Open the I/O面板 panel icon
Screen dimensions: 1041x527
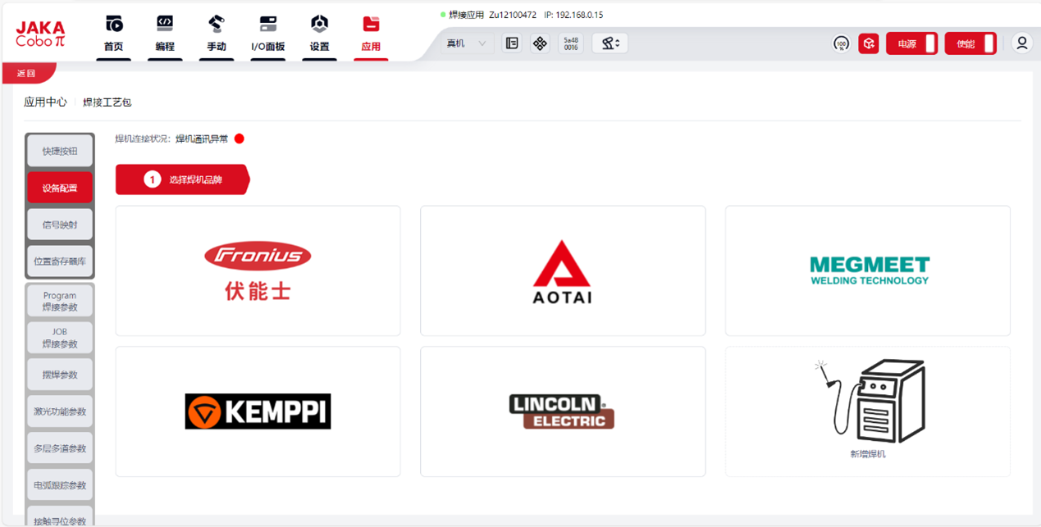tap(268, 34)
